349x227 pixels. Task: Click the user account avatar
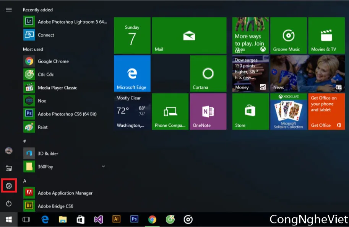tap(9, 150)
